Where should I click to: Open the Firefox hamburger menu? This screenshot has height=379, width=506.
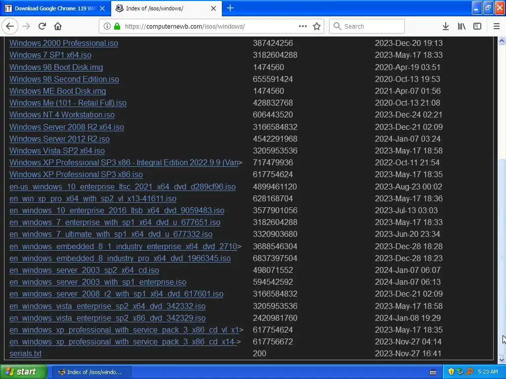click(x=497, y=27)
